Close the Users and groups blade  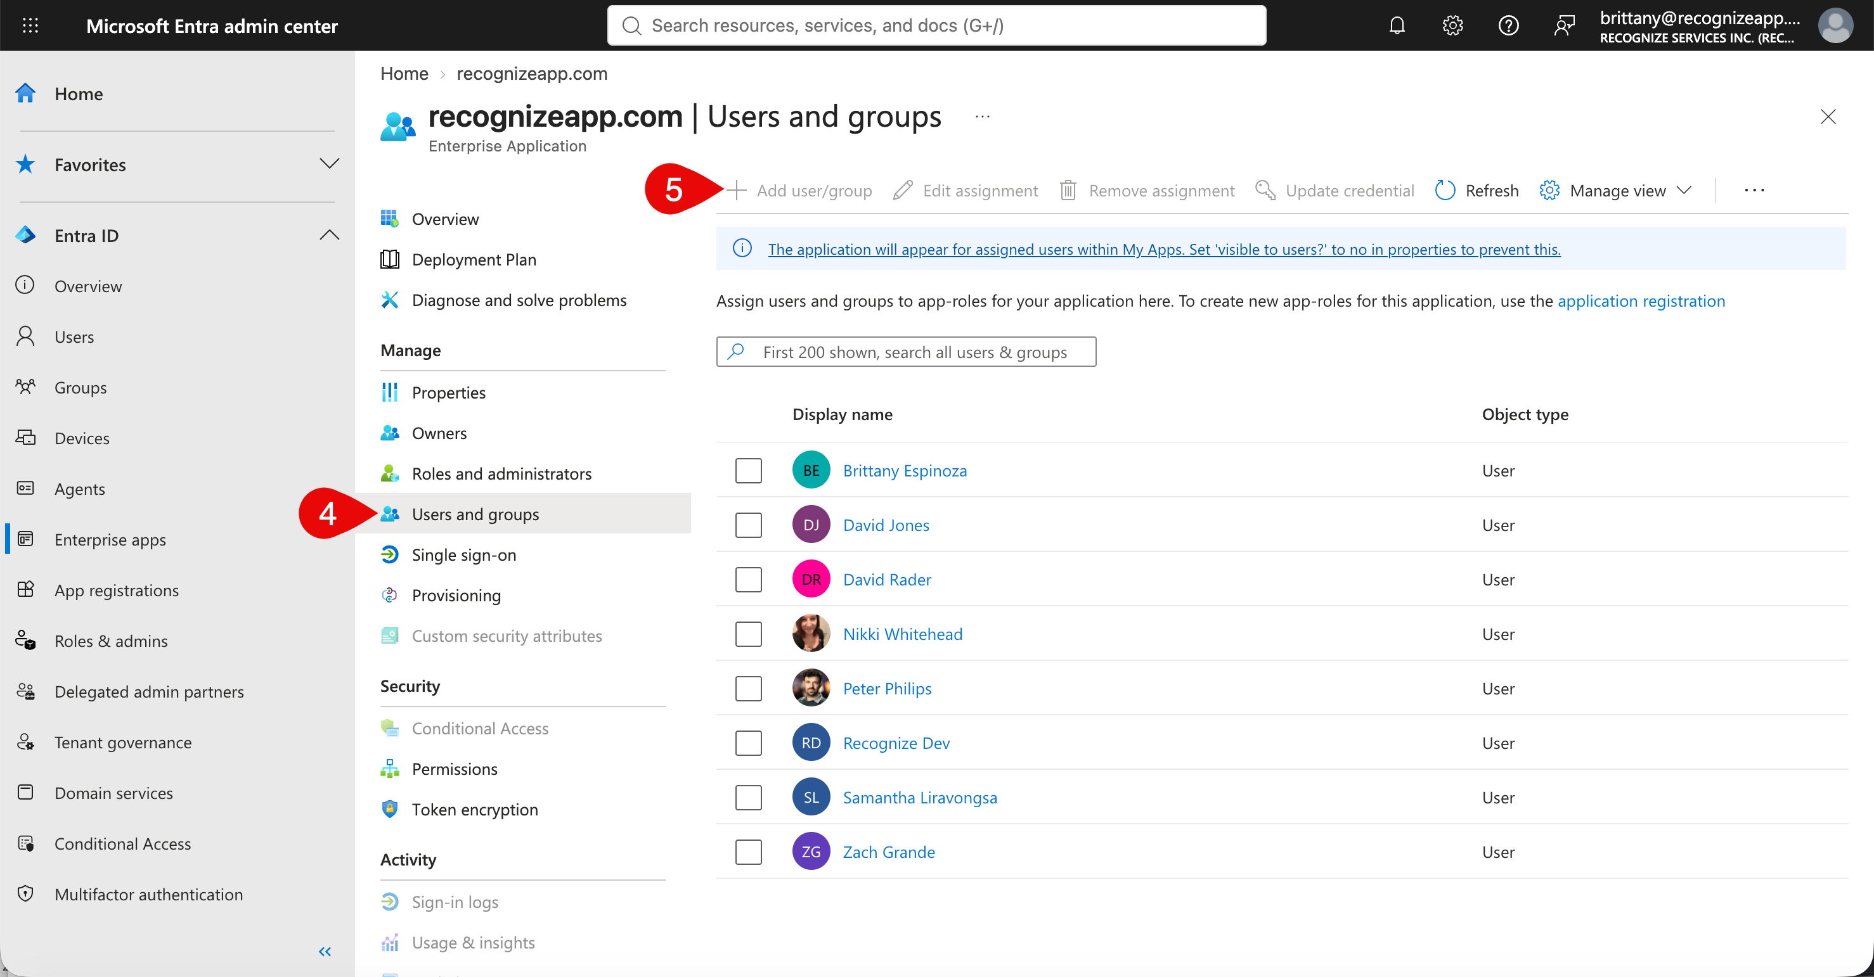tap(1828, 117)
